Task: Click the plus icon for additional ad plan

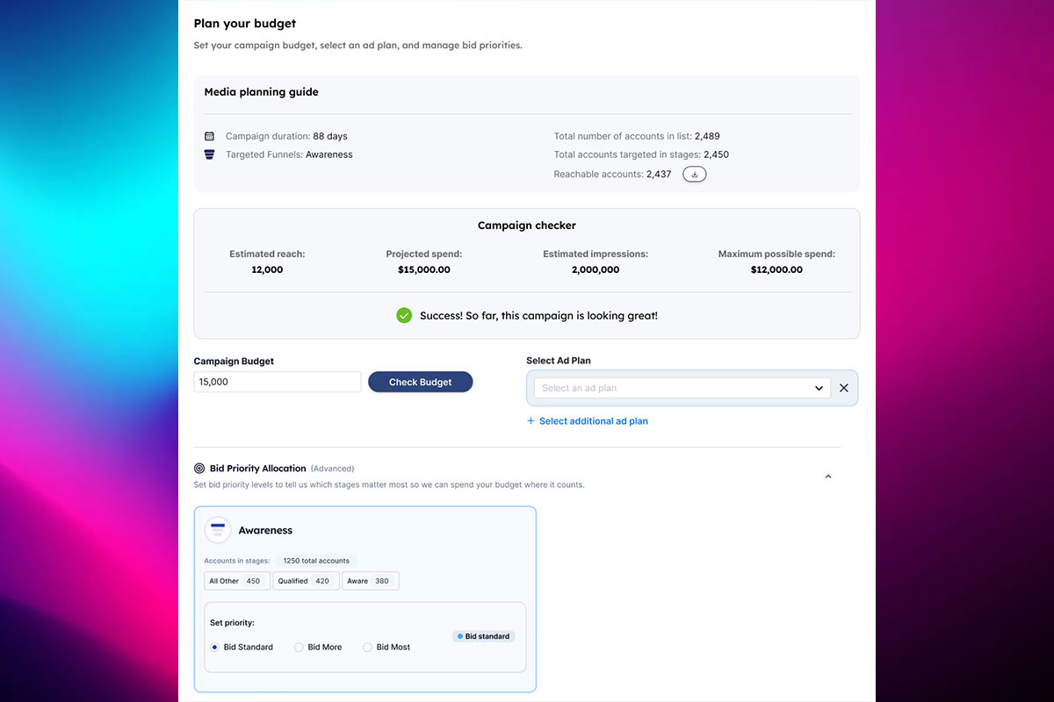Action: coord(531,421)
